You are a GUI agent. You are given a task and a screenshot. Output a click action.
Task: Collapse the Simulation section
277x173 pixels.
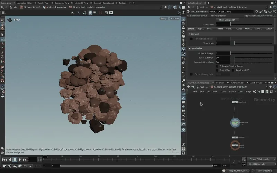coord(189,48)
